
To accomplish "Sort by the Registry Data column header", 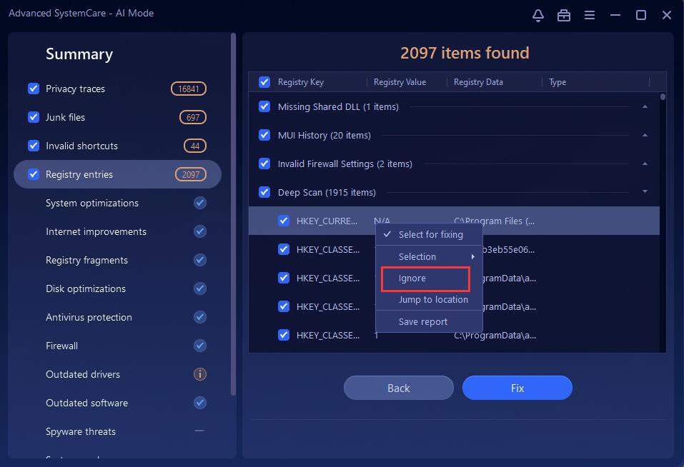I will point(478,82).
